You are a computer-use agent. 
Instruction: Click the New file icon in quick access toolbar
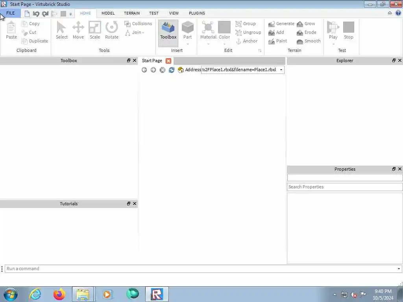(x=27, y=14)
